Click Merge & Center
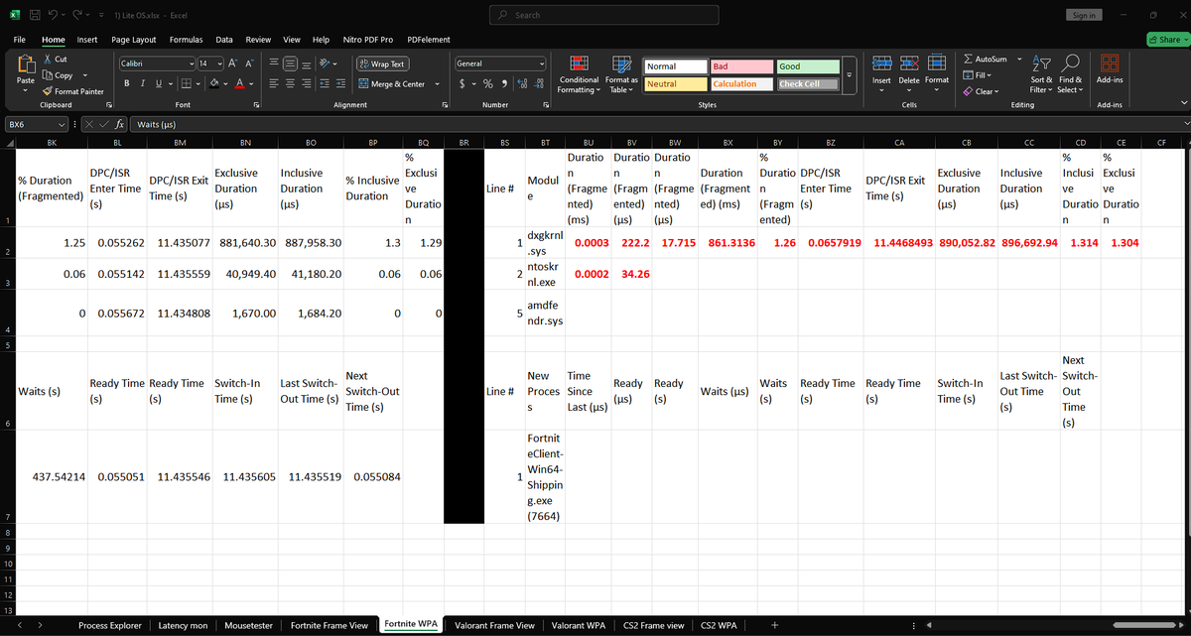This screenshot has width=1191, height=636. click(391, 84)
